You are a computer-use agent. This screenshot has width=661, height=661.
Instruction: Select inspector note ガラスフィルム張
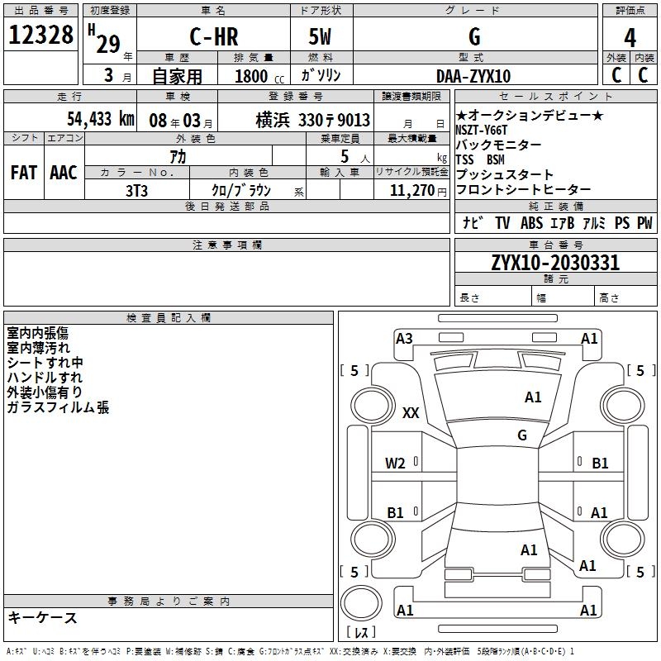[x=58, y=407]
